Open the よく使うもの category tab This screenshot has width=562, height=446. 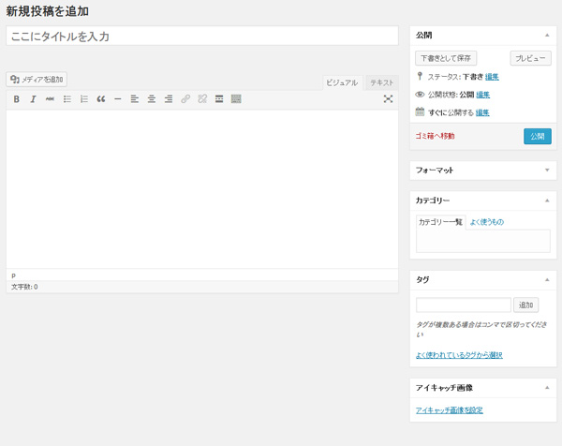point(486,222)
